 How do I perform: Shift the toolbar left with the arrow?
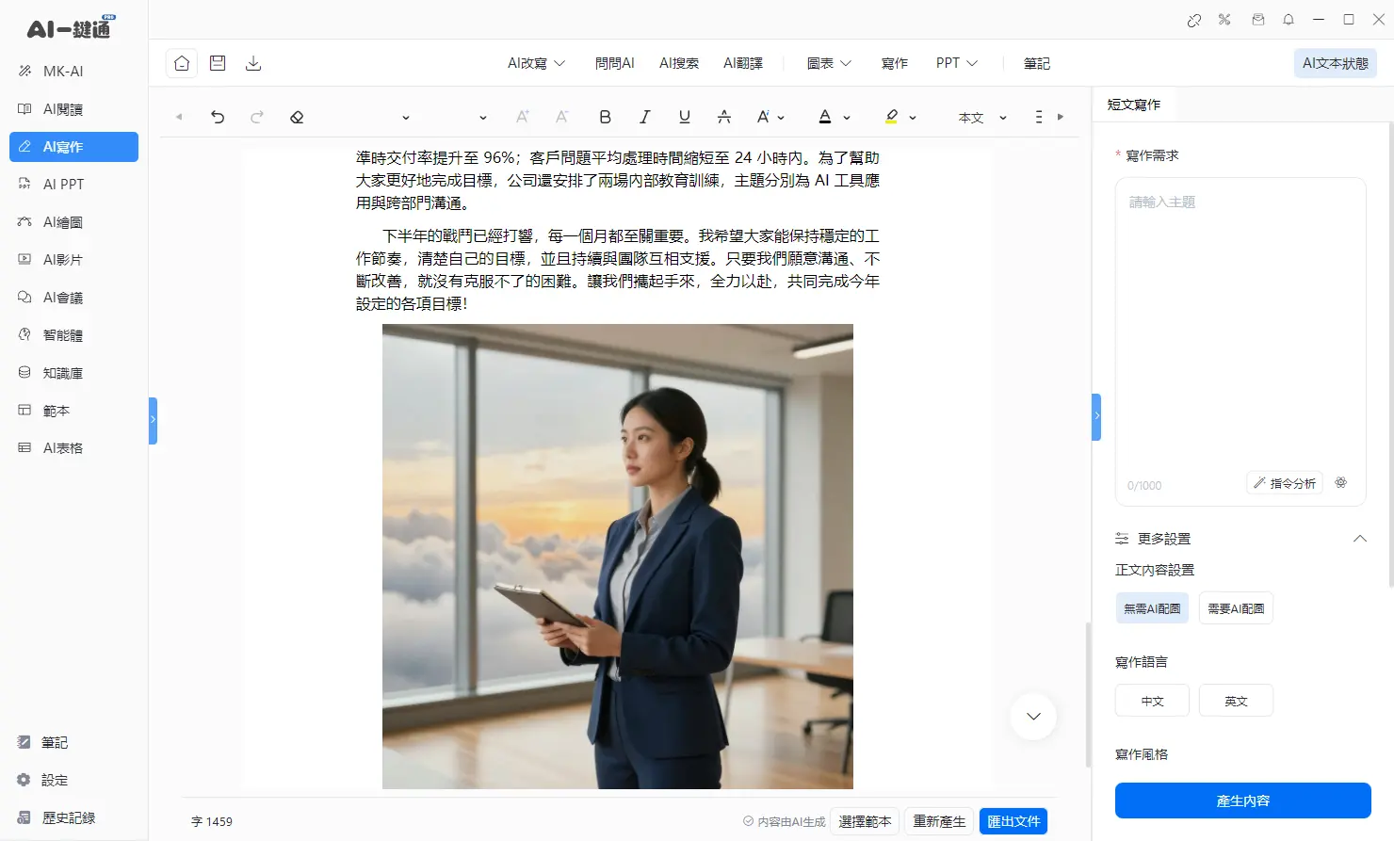(x=179, y=117)
